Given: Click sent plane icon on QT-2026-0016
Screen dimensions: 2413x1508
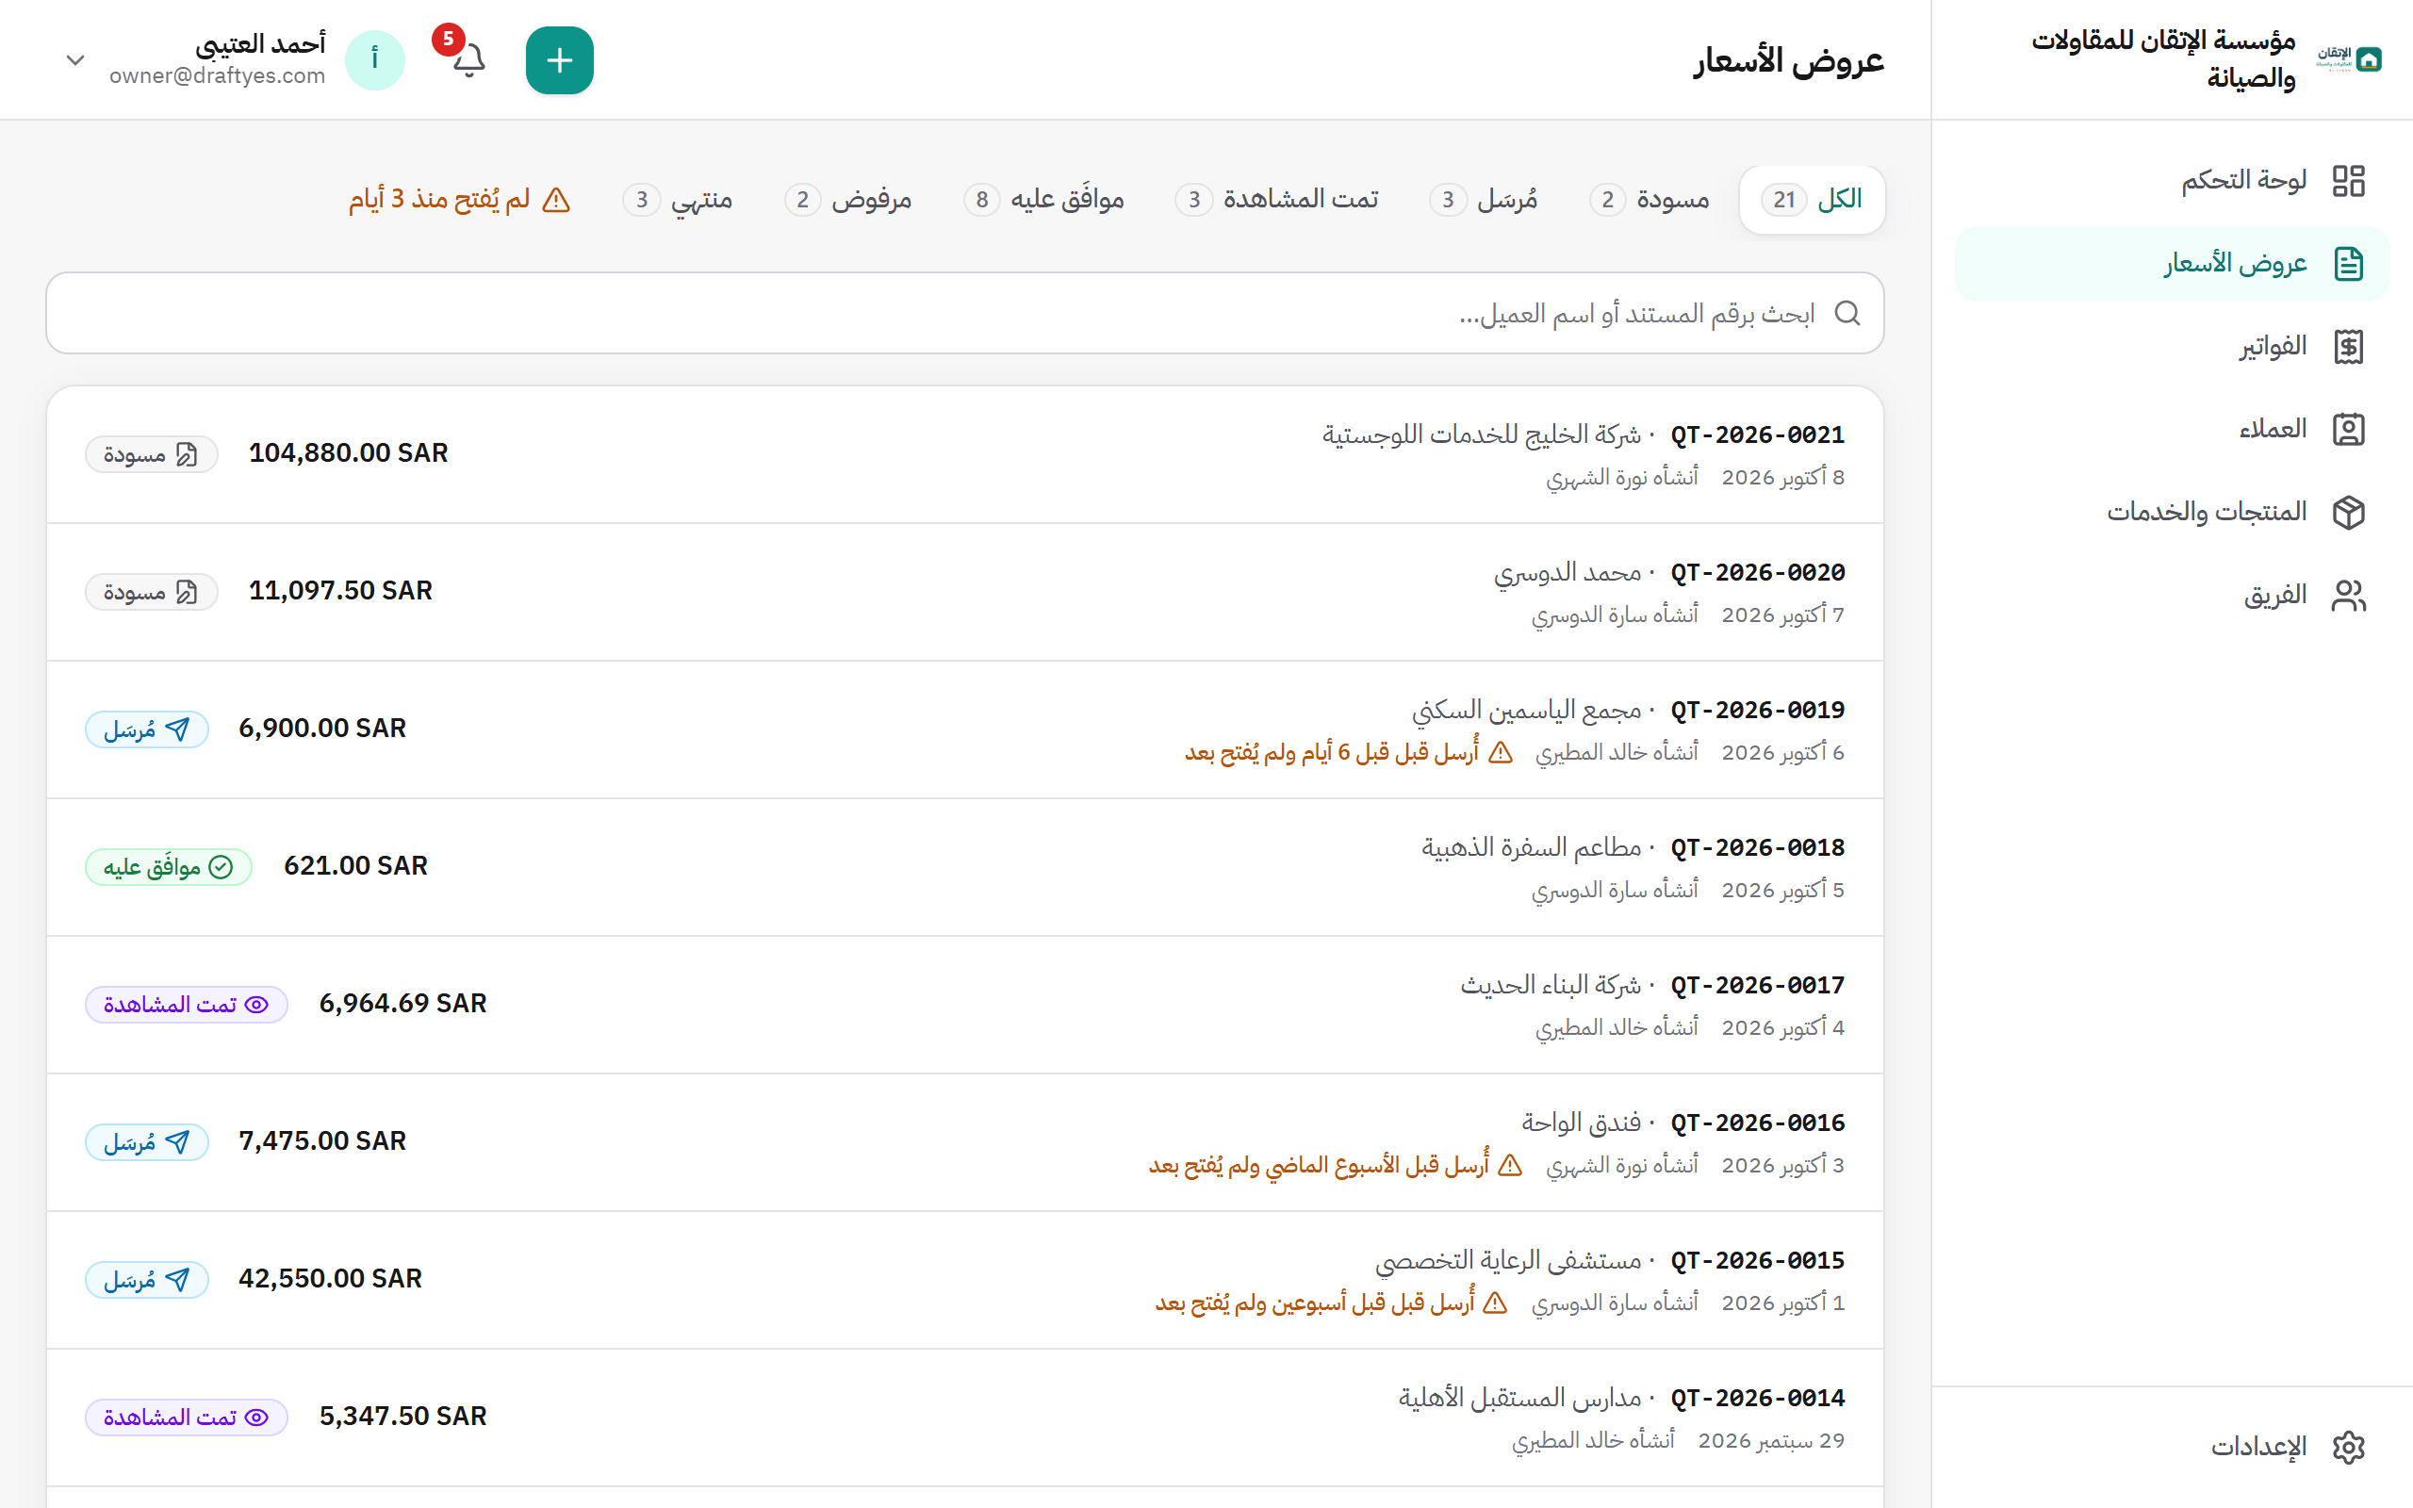Looking at the screenshot, I should 177,1142.
